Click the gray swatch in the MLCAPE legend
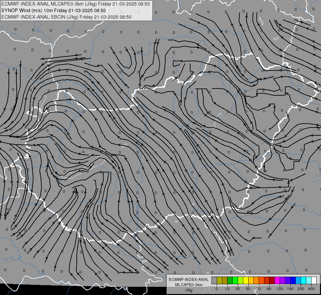 click(214, 280)
